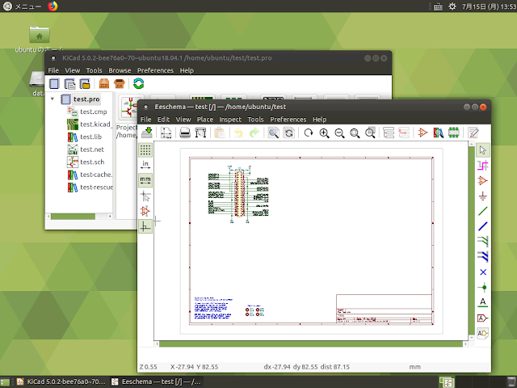Image resolution: width=517 pixels, height=388 pixels.
Task: Open the hierarchy navigator icon
Action: click(x=389, y=133)
